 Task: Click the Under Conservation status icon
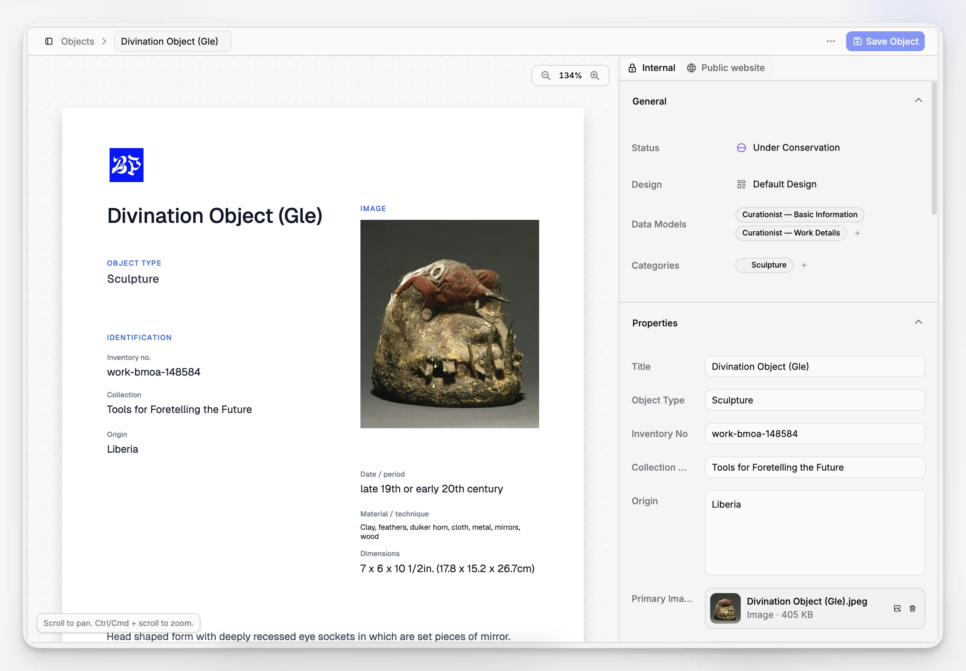[741, 148]
